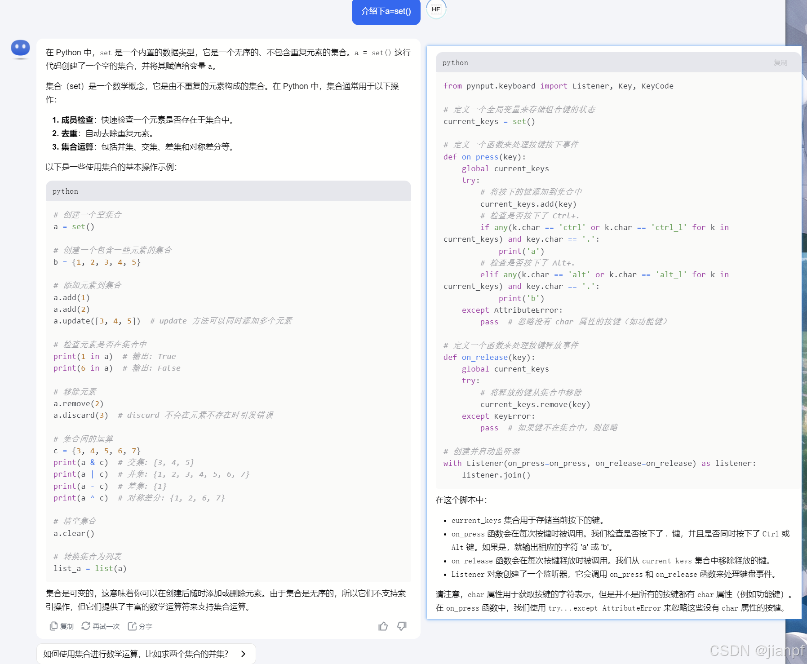Click the chatbot avatar icon
The width and height of the screenshot is (807, 664).
20,49
